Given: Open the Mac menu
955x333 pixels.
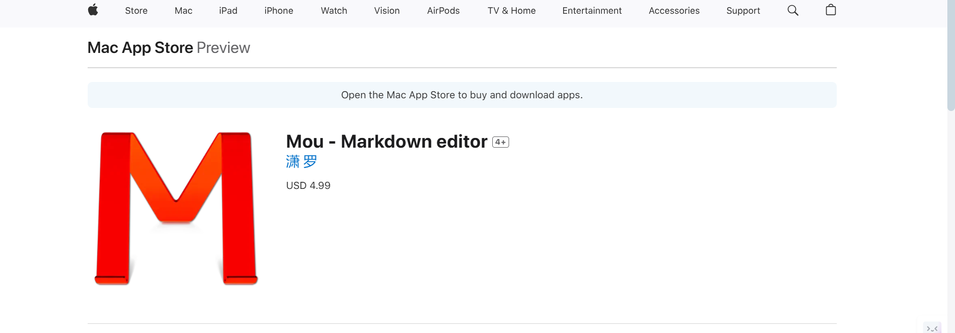Looking at the screenshot, I should pos(183,11).
